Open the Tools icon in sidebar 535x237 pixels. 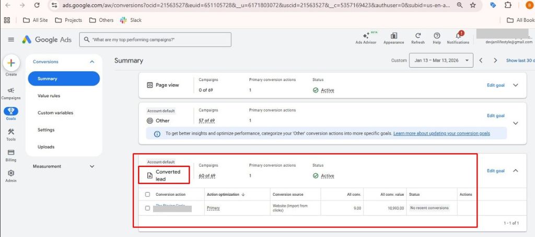click(x=11, y=134)
